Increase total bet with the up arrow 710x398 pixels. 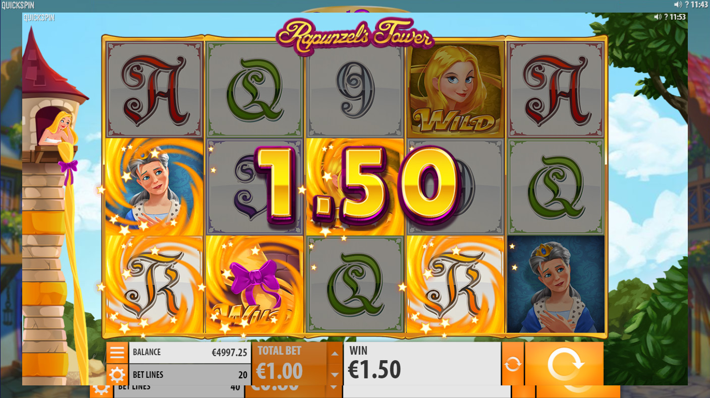click(x=335, y=353)
